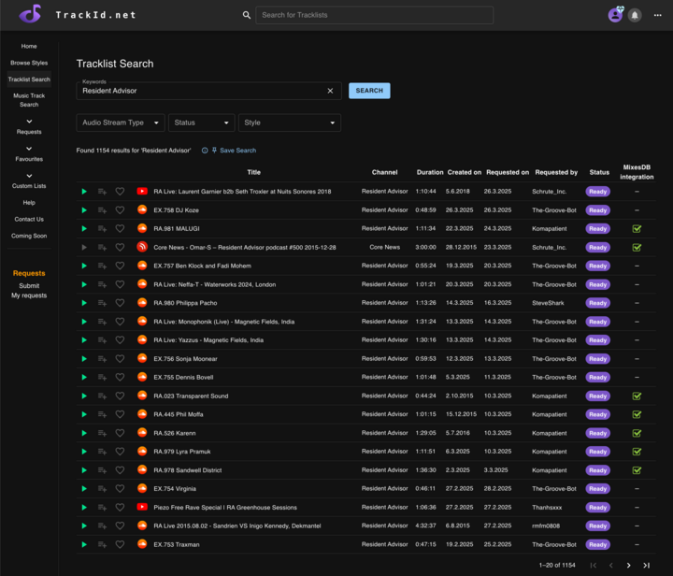Expand the Requests sidebar chevron

(29, 122)
